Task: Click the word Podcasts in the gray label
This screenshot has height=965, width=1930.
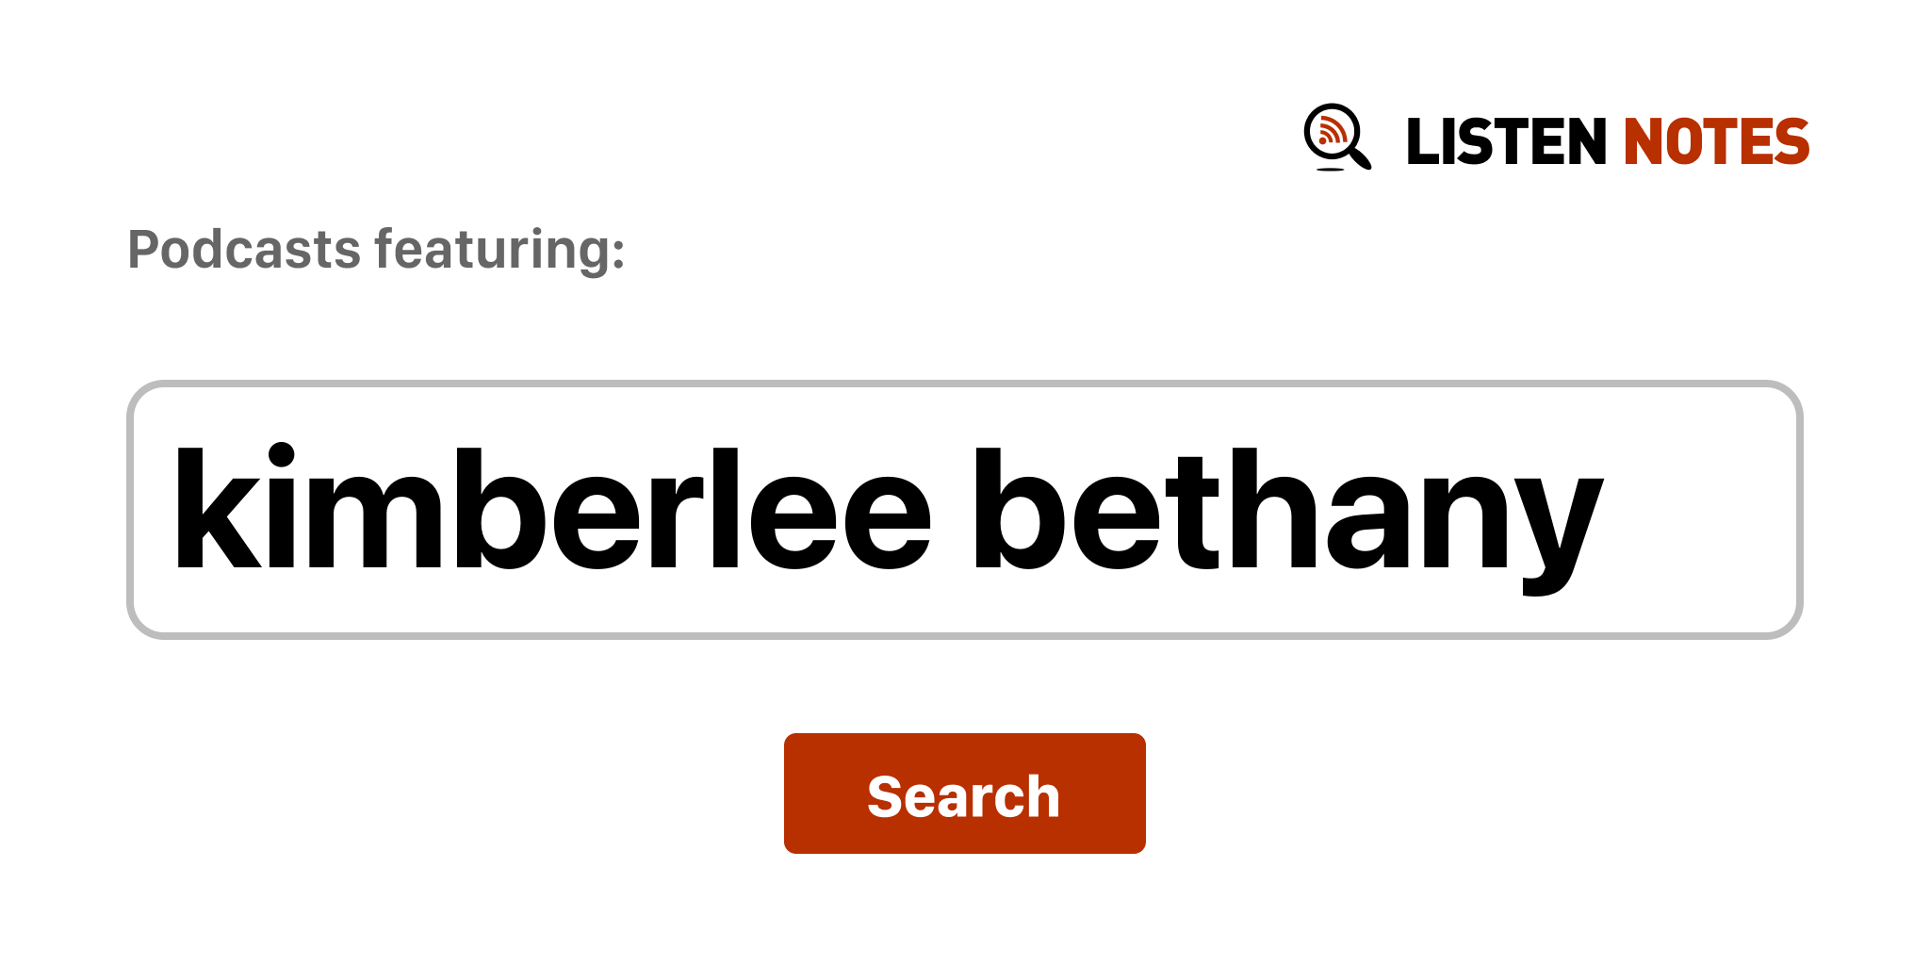Action: 245,250
